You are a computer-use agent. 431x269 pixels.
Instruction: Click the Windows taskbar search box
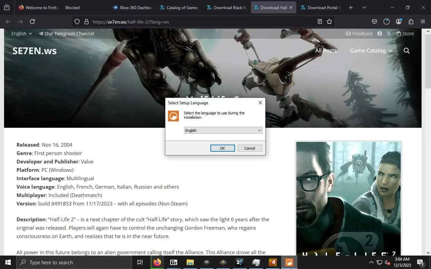pyautogui.click(x=74, y=262)
